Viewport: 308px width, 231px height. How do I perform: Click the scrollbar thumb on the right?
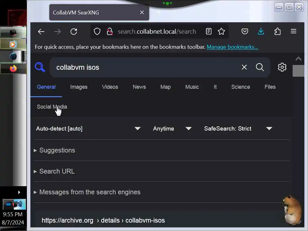click(x=298, y=71)
